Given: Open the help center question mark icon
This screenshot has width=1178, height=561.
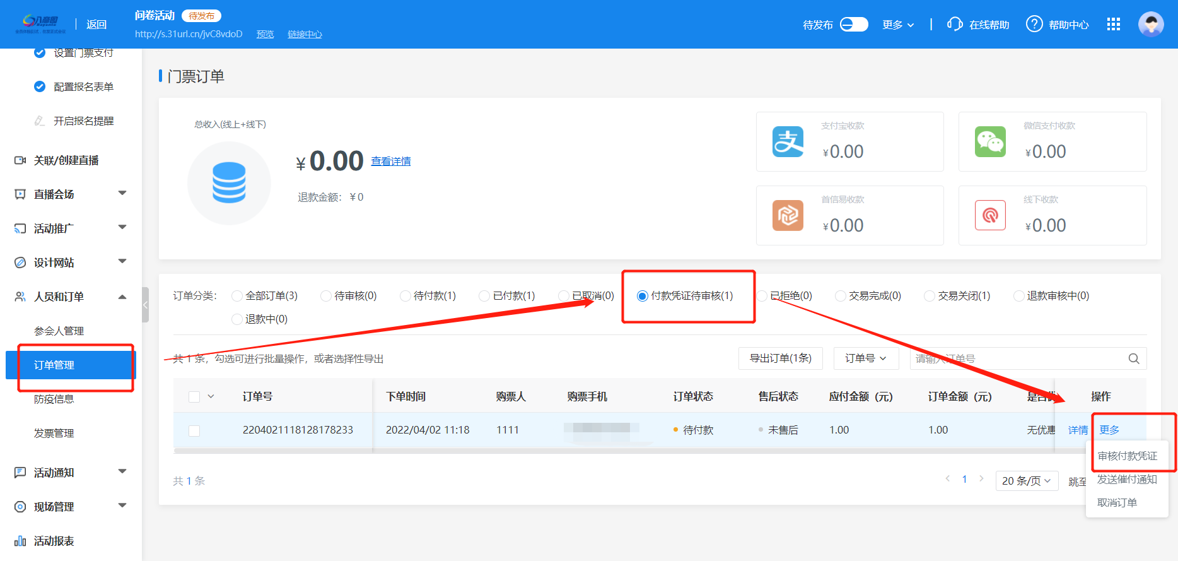Looking at the screenshot, I should point(1034,24).
